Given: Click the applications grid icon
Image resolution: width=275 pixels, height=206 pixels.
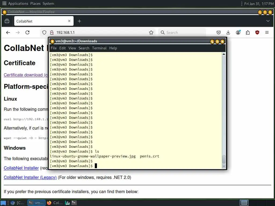Looking at the screenshot, I should (x=4, y=3).
